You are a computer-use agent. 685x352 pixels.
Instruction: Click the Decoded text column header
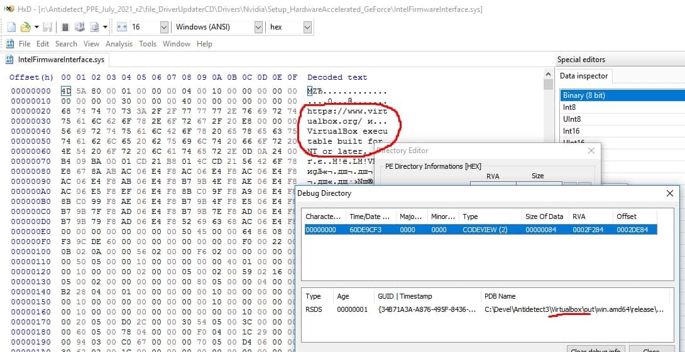pos(337,77)
